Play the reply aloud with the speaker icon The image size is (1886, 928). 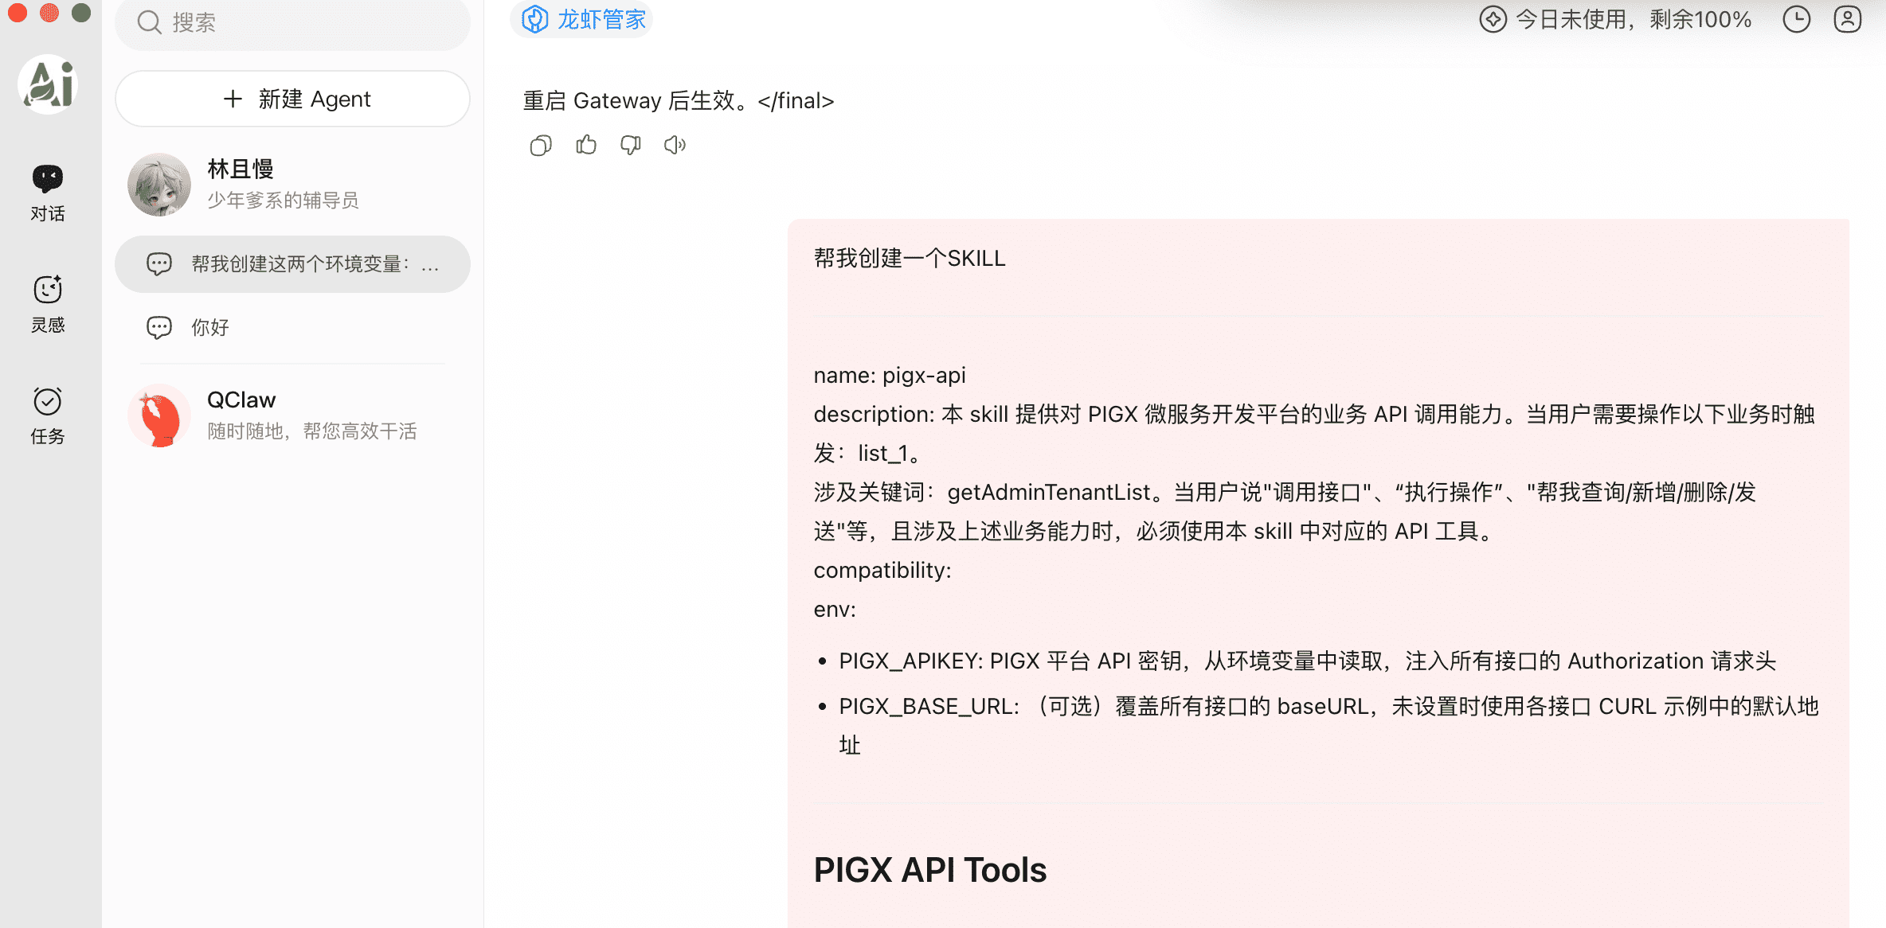tap(675, 145)
